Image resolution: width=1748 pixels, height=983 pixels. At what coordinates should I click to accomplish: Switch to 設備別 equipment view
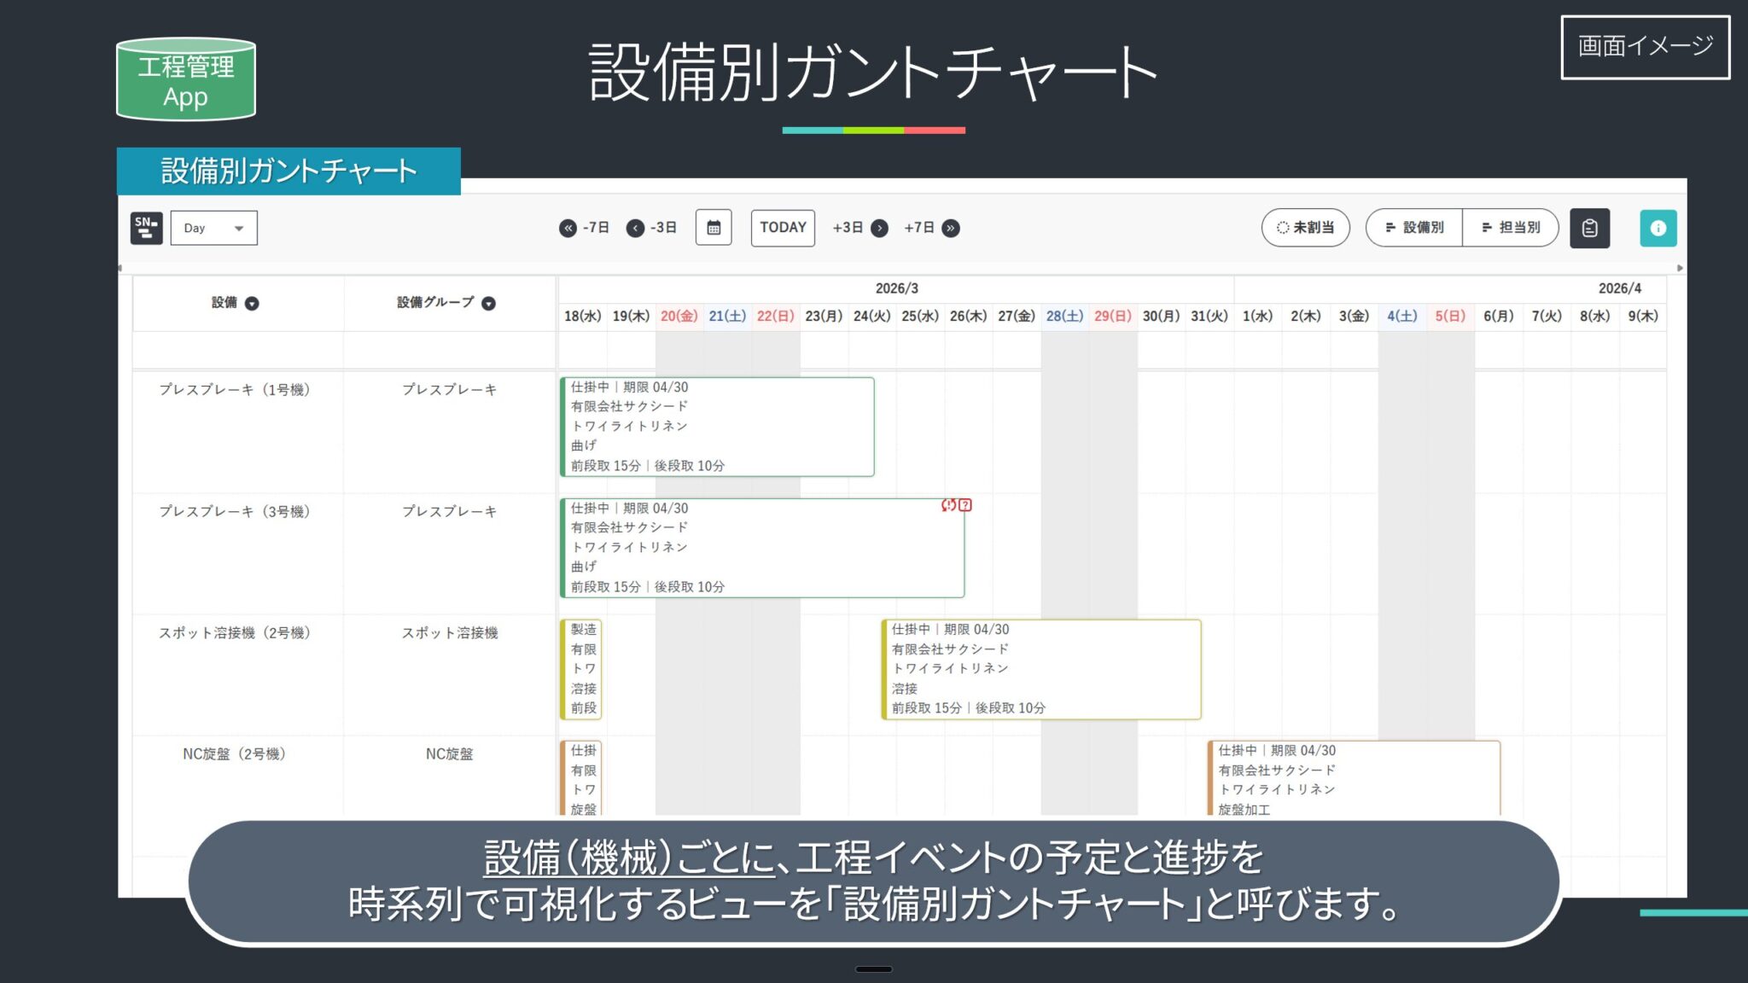click(1414, 228)
